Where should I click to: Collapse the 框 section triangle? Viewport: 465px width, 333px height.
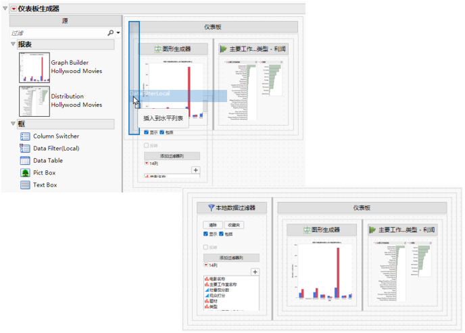13,123
